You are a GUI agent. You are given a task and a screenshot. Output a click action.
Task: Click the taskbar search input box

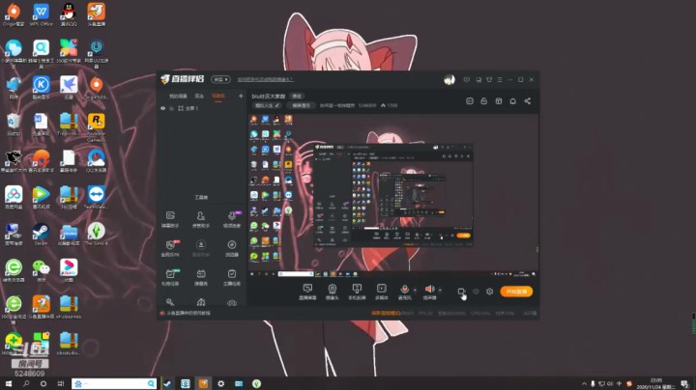tap(114, 383)
